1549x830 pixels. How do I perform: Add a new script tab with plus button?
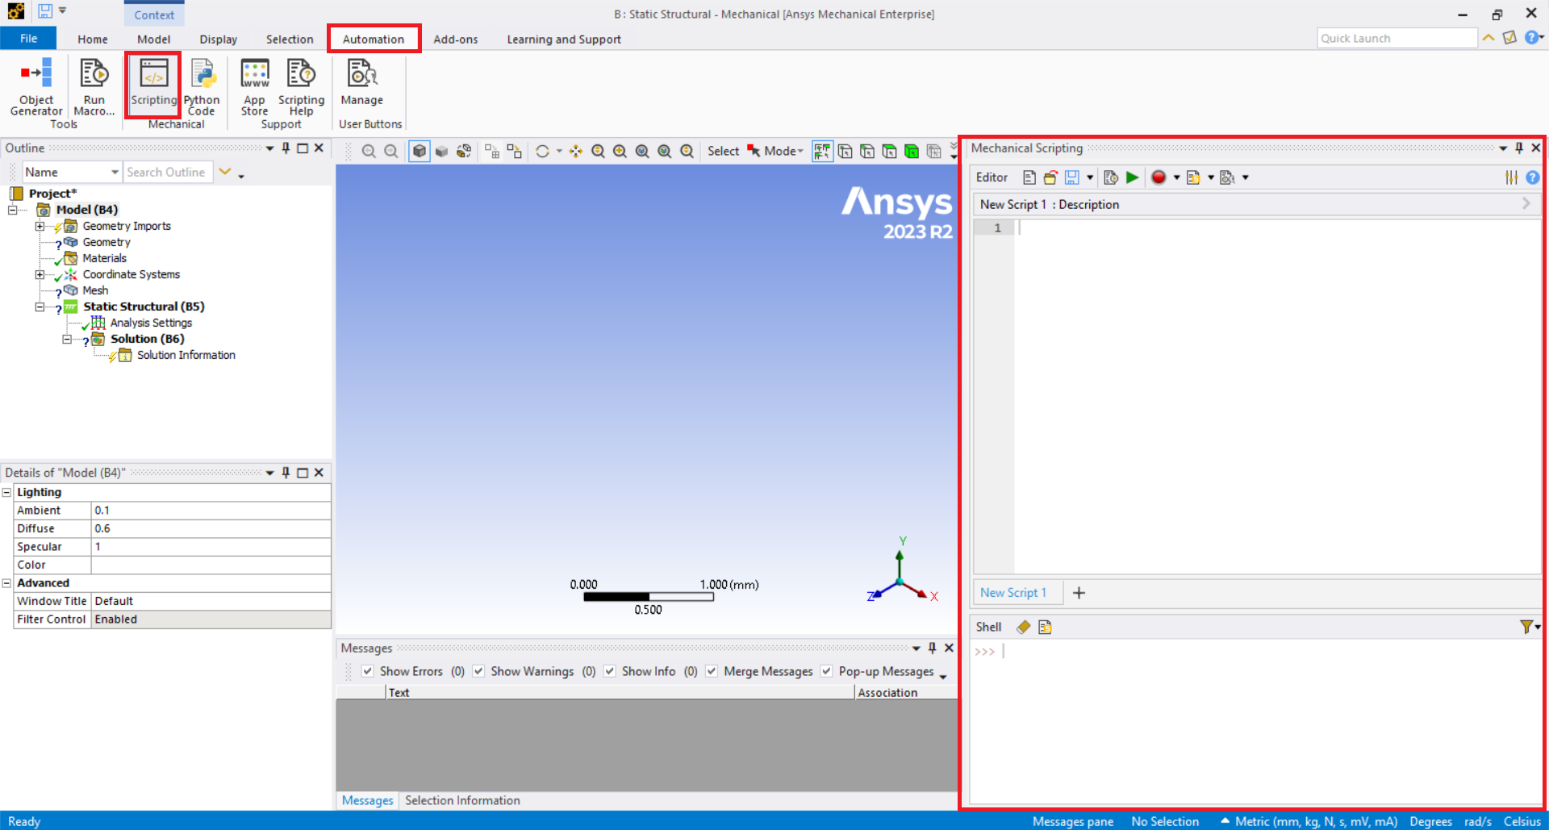pyautogui.click(x=1079, y=593)
